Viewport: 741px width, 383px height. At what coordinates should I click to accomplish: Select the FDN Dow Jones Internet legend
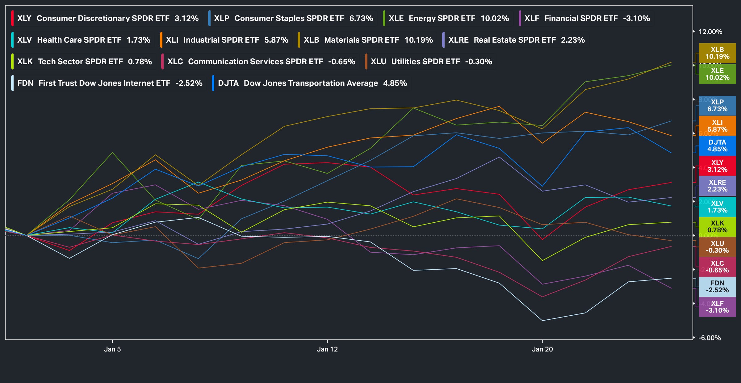(109, 83)
